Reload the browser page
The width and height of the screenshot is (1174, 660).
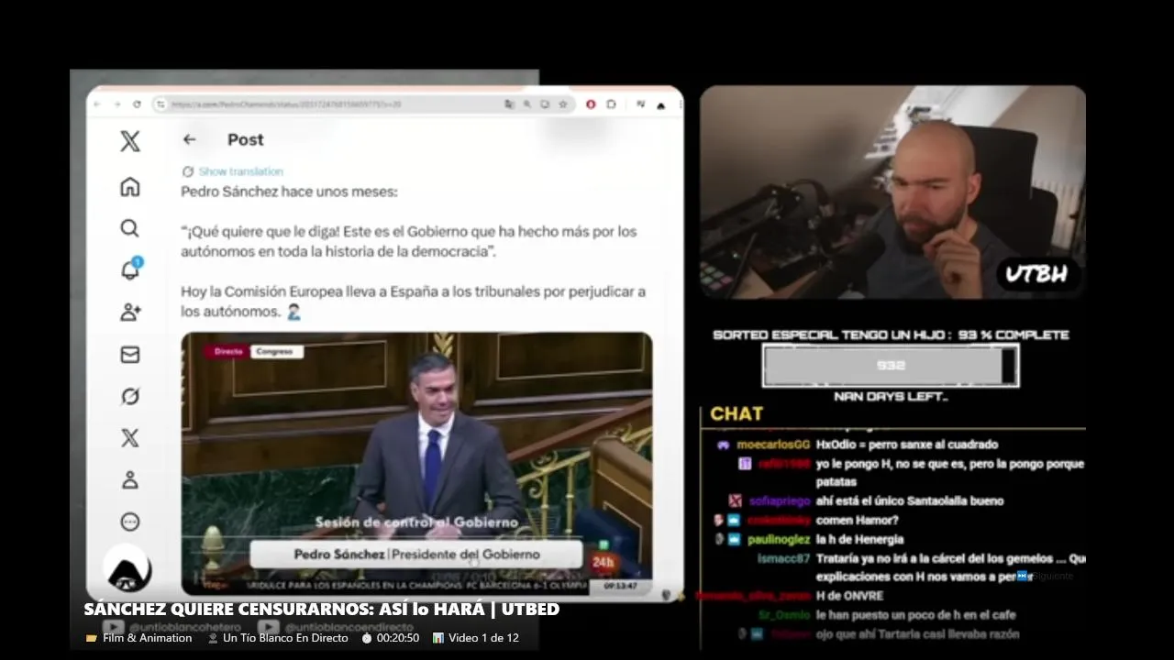coord(137,104)
